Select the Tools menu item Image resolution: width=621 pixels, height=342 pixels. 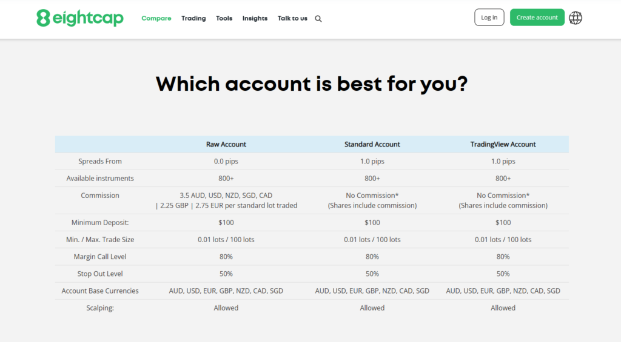click(x=224, y=18)
